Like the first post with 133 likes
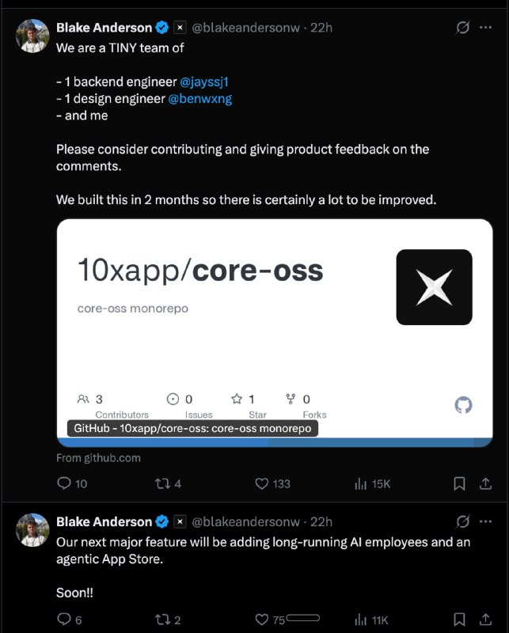Screen dimensions: 509x633 point(263,483)
